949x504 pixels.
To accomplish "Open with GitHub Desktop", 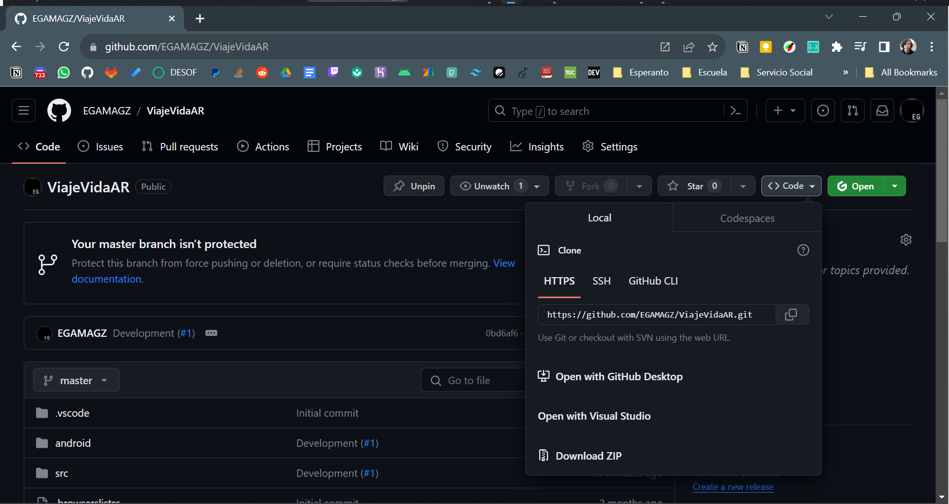I will click(673, 376).
